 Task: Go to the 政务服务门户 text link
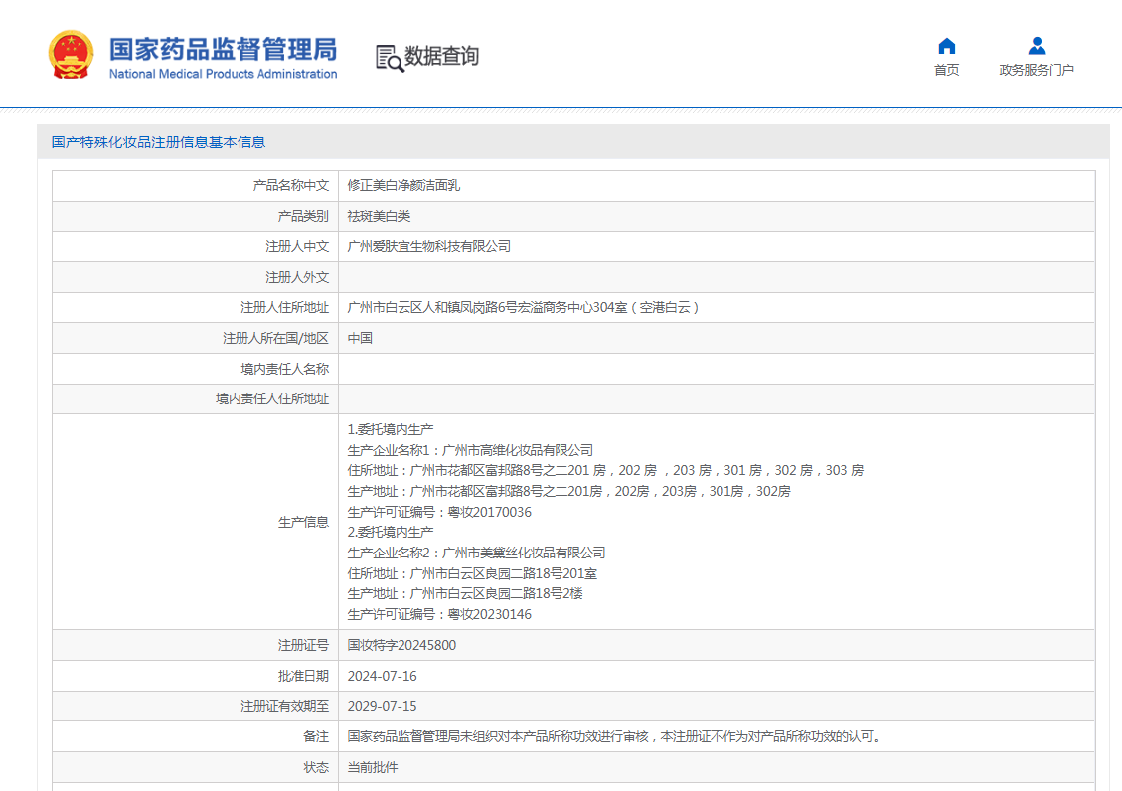click(1037, 70)
